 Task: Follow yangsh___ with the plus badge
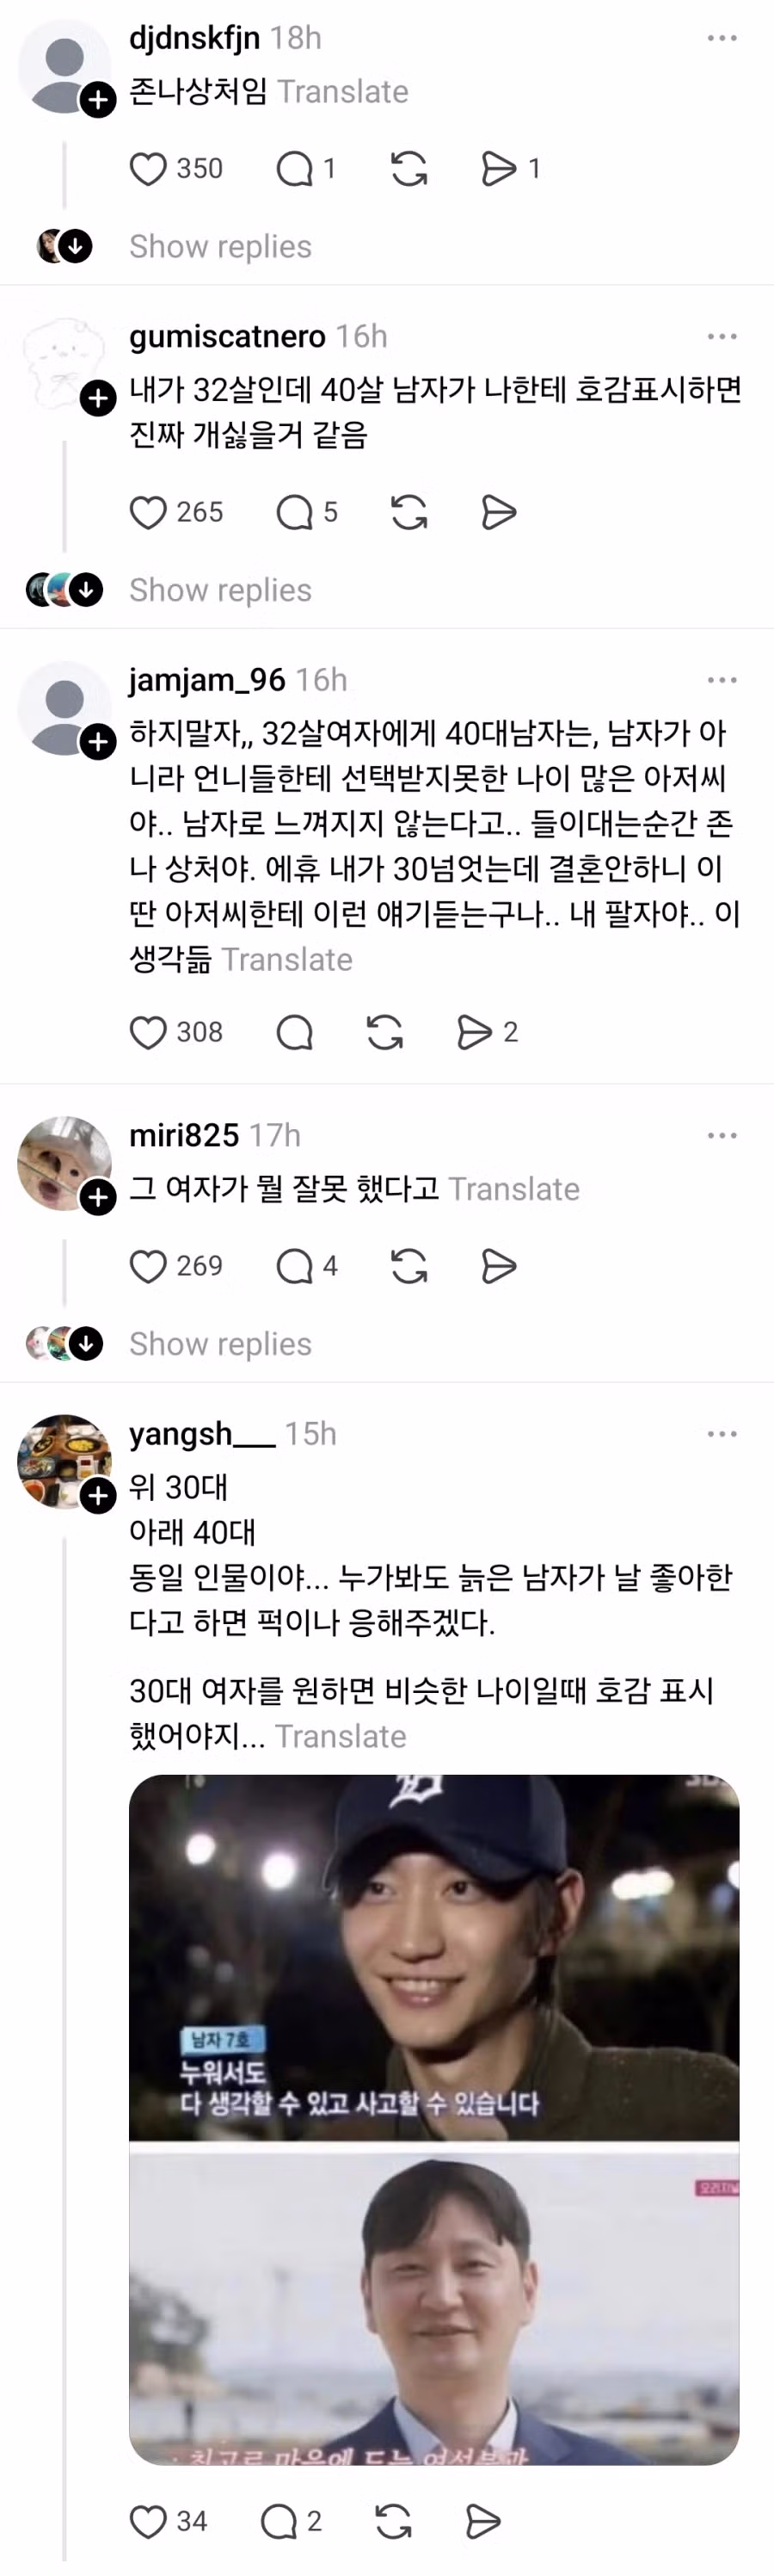coord(98,1496)
